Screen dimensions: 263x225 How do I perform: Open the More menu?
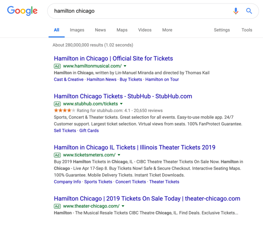167,30
